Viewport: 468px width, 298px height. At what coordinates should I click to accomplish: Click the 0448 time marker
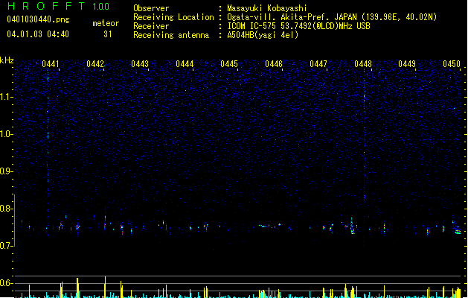[363, 64]
